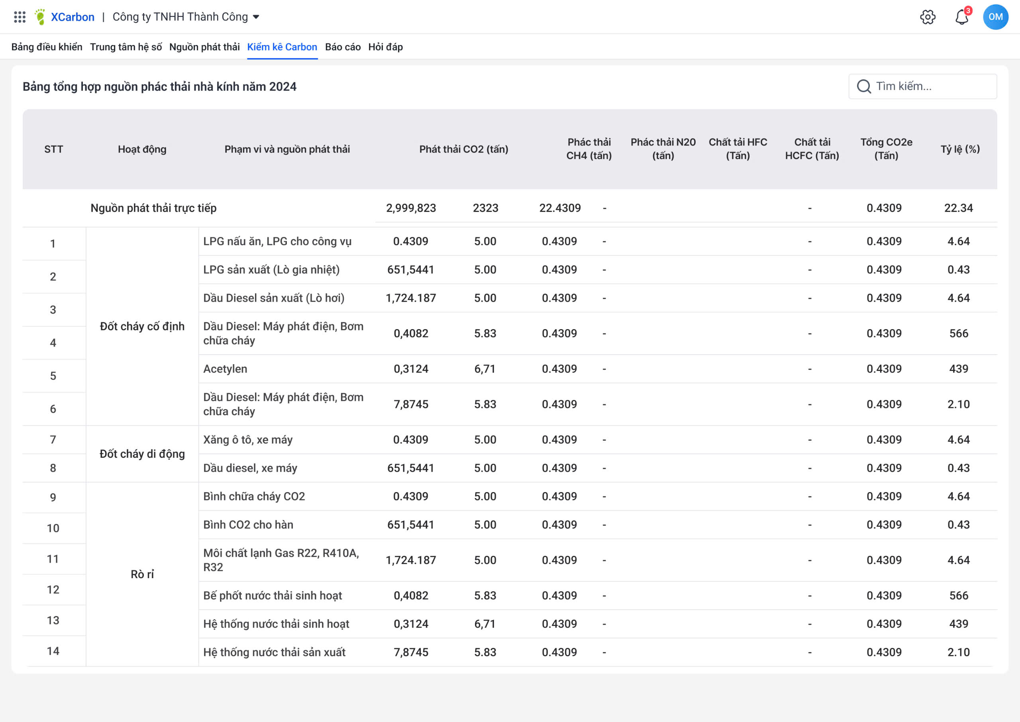Open the Hỏi đáp tab
1020x722 pixels.
click(x=385, y=47)
